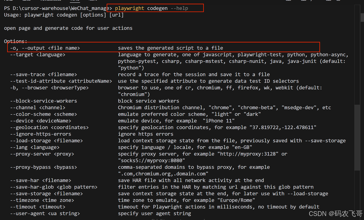This screenshot has height=220, width=364.
Task: Click "open page and generate code for user actions"
Action: (x=68, y=28)
